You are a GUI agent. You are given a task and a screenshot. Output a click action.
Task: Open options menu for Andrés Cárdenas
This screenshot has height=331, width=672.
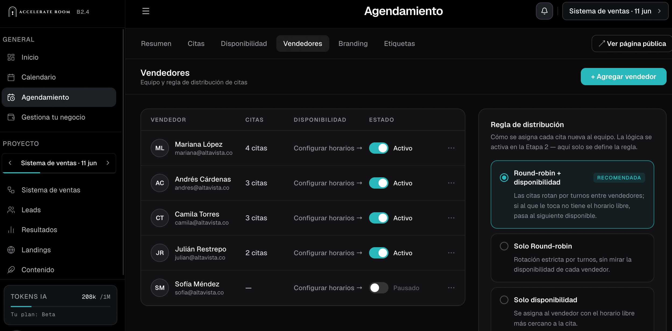451,183
